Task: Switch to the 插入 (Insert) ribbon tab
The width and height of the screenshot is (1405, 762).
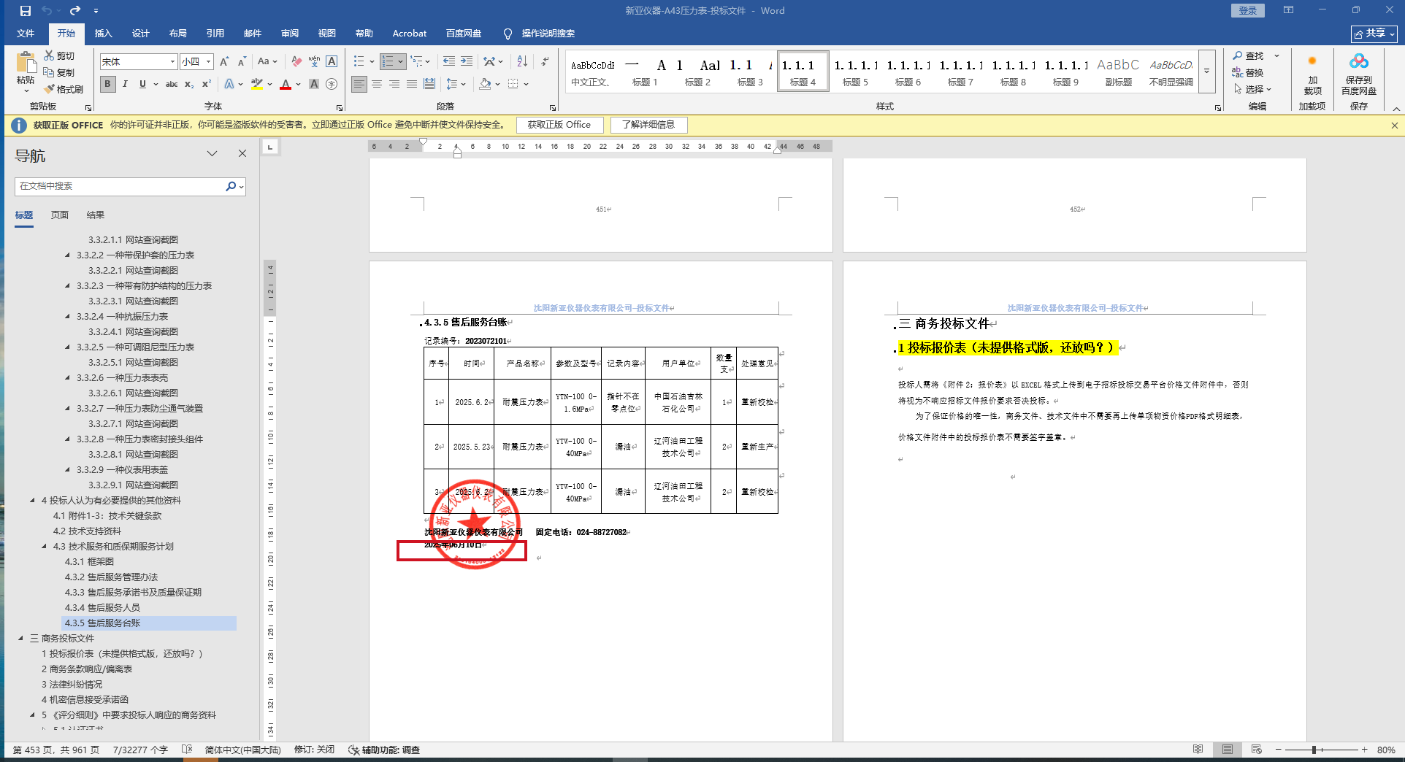Action: (103, 34)
